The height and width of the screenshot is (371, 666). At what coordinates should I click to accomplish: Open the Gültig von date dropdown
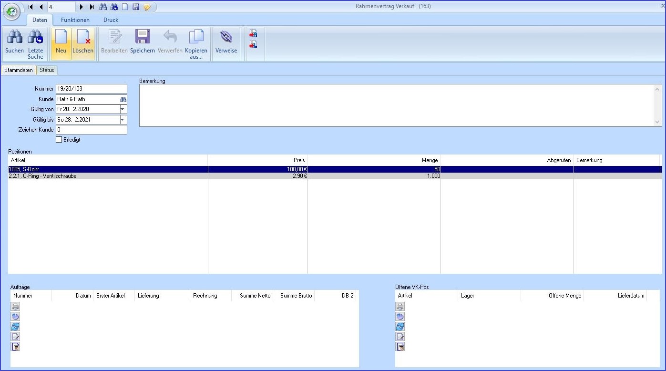(123, 109)
